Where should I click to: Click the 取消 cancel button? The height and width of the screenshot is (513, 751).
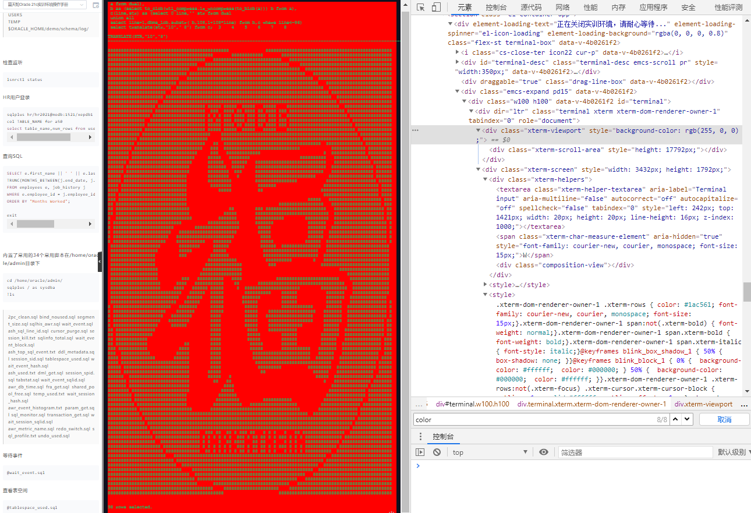(x=724, y=419)
